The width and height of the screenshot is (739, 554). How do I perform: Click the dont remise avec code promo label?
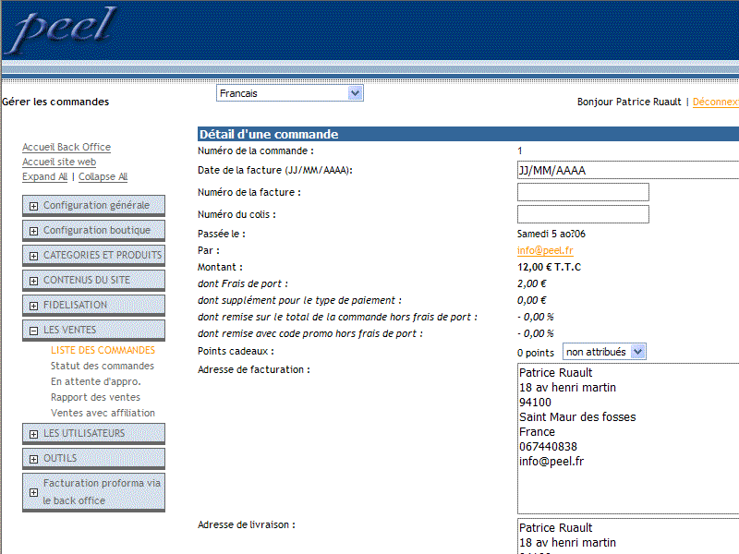(310, 333)
